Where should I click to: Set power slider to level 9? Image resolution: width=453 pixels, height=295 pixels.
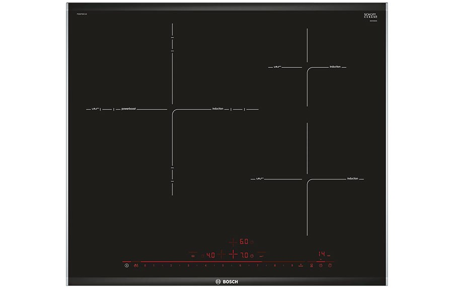click(x=291, y=265)
